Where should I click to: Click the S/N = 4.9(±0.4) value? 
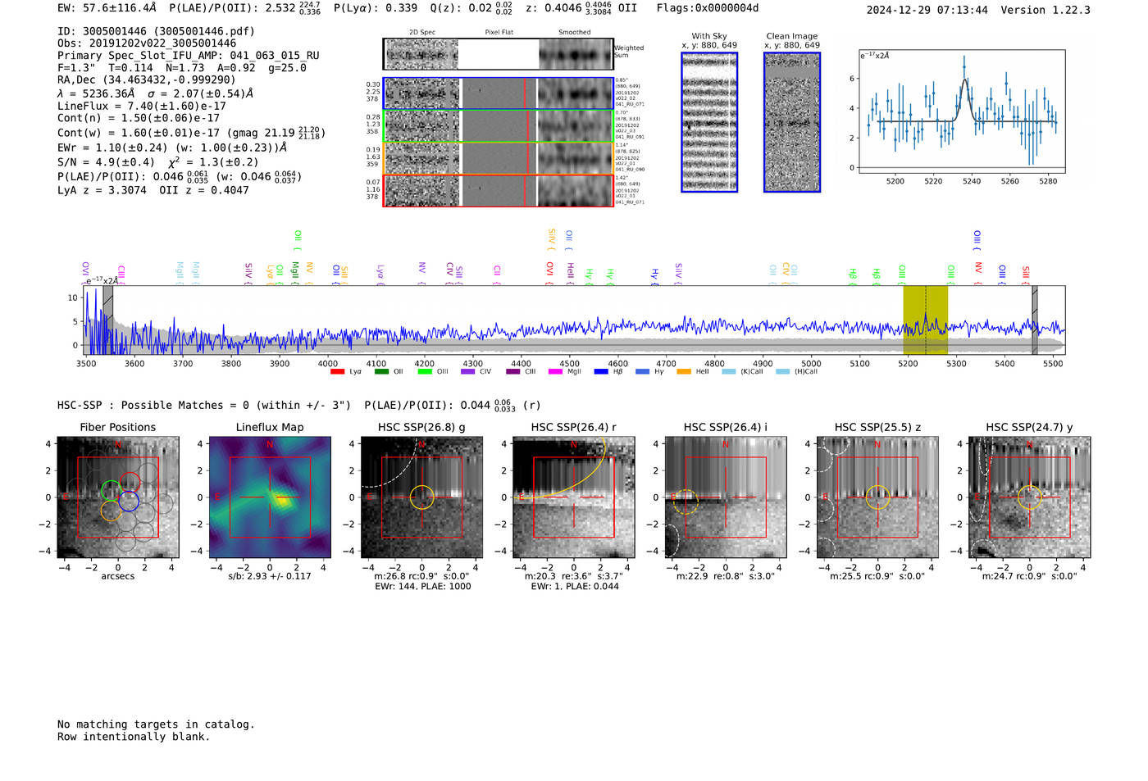coord(106,162)
